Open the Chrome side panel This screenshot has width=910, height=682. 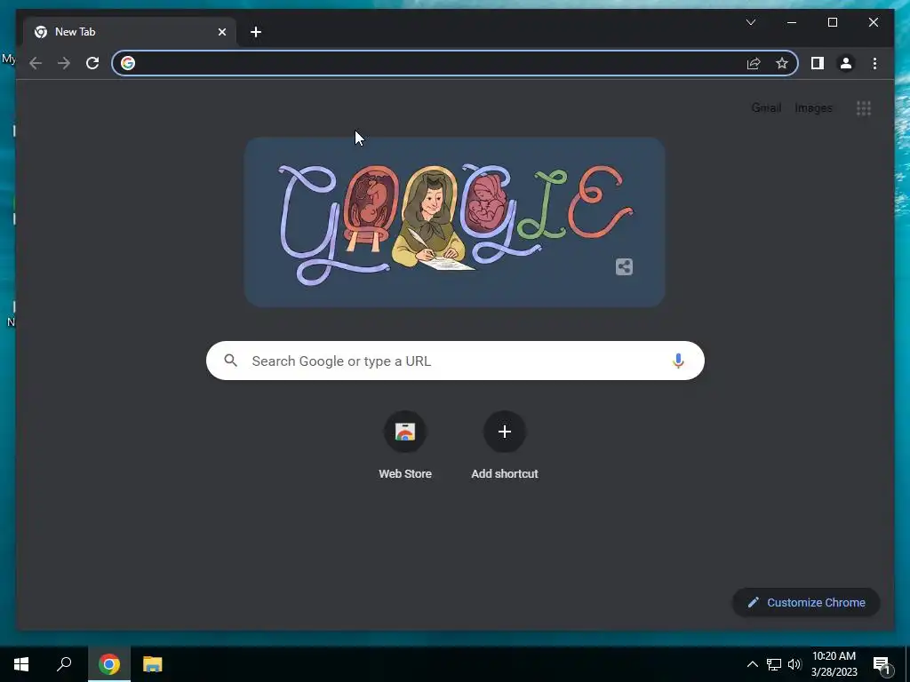click(818, 63)
